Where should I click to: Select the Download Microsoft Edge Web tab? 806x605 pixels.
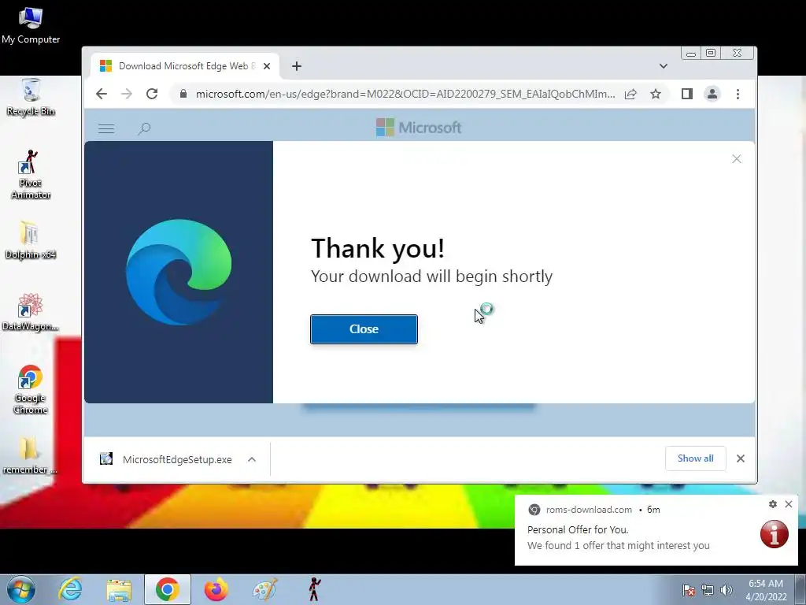[x=185, y=66]
